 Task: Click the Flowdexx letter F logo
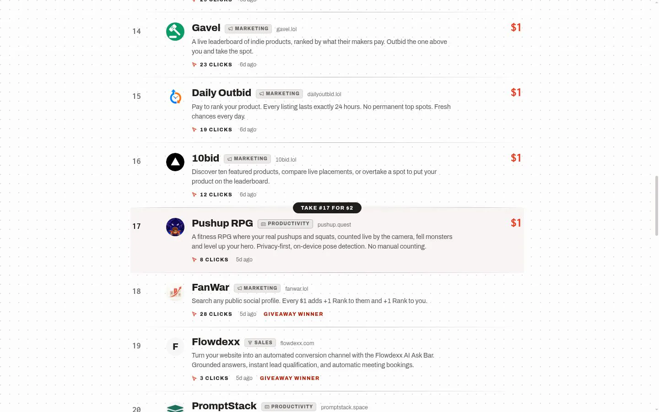pyautogui.click(x=175, y=347)
